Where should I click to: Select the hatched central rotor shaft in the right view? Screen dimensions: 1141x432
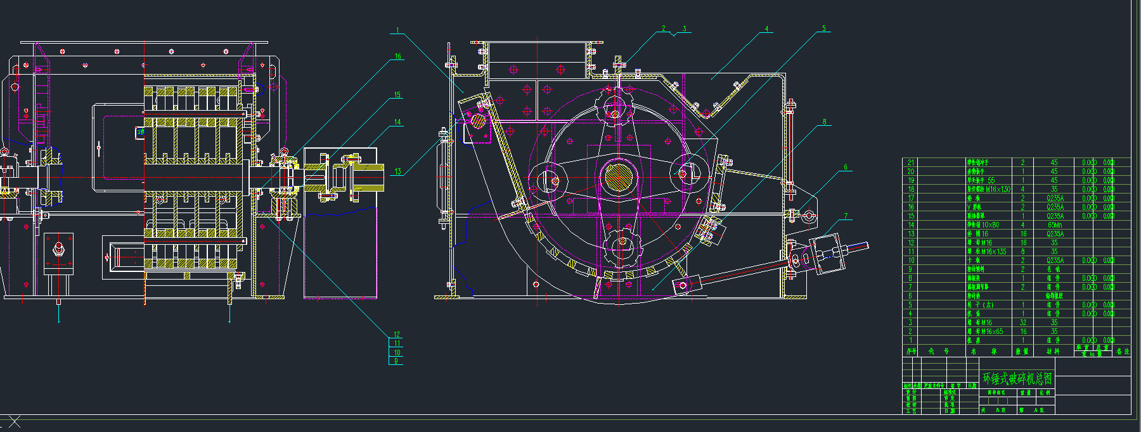tap(618, 178)
